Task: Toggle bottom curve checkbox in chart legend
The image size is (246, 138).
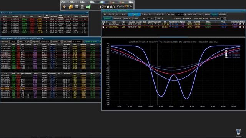Action: click(226, 58)
